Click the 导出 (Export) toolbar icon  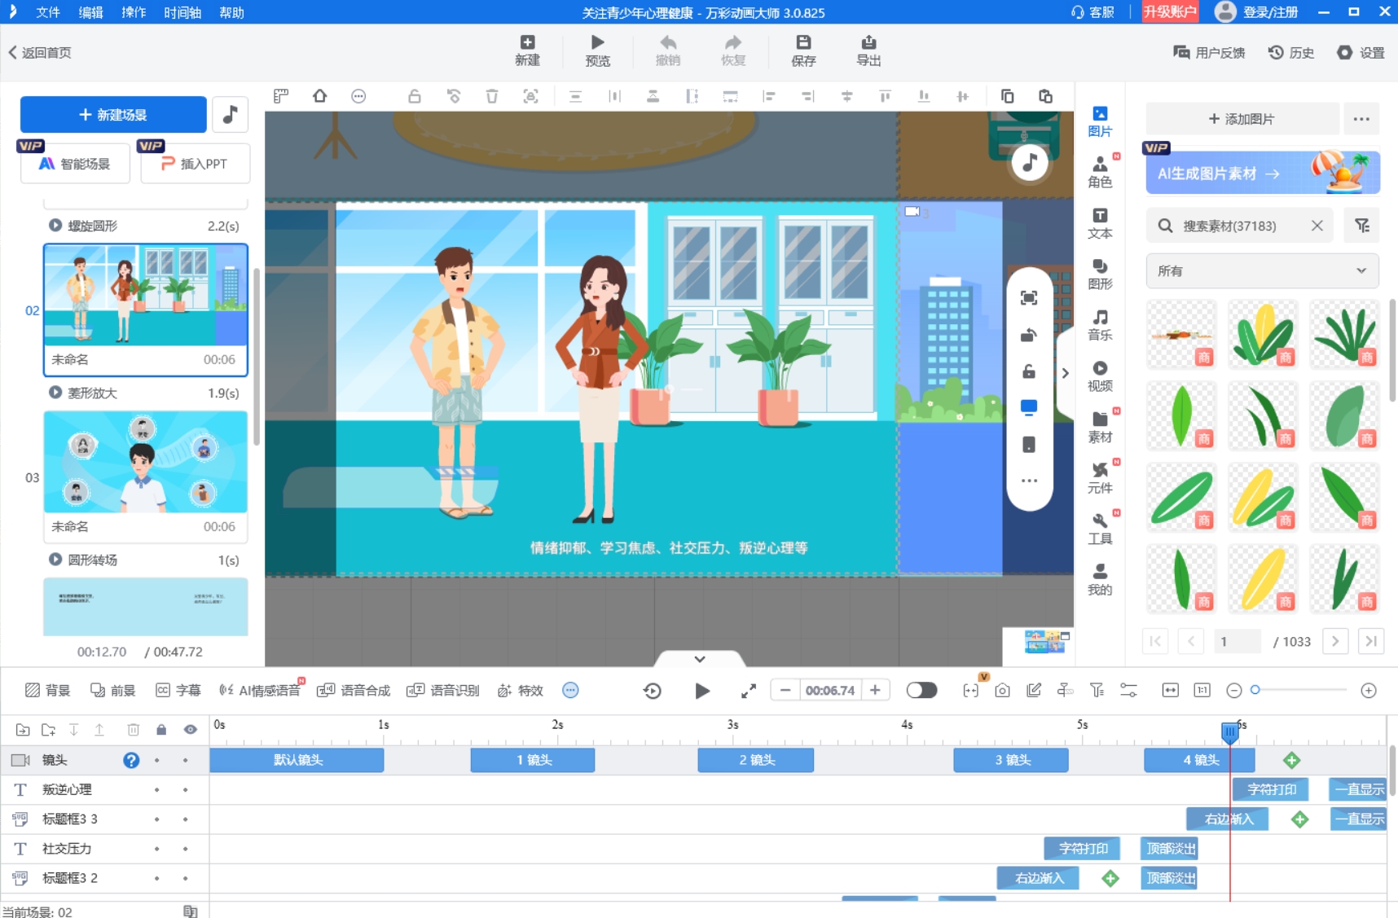tap(868, 51)
